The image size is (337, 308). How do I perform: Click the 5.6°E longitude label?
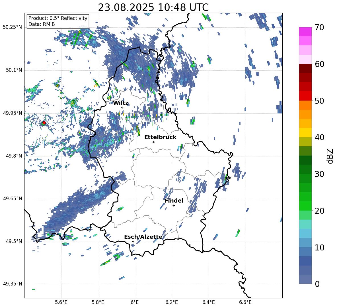[x=61, y=302]
